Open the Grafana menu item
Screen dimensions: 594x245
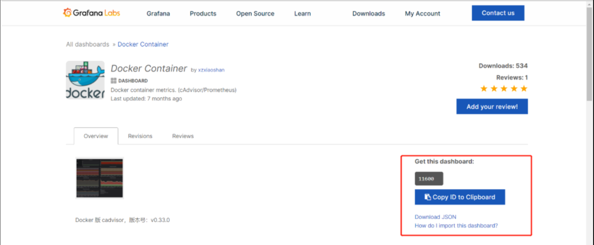(158, 14)
